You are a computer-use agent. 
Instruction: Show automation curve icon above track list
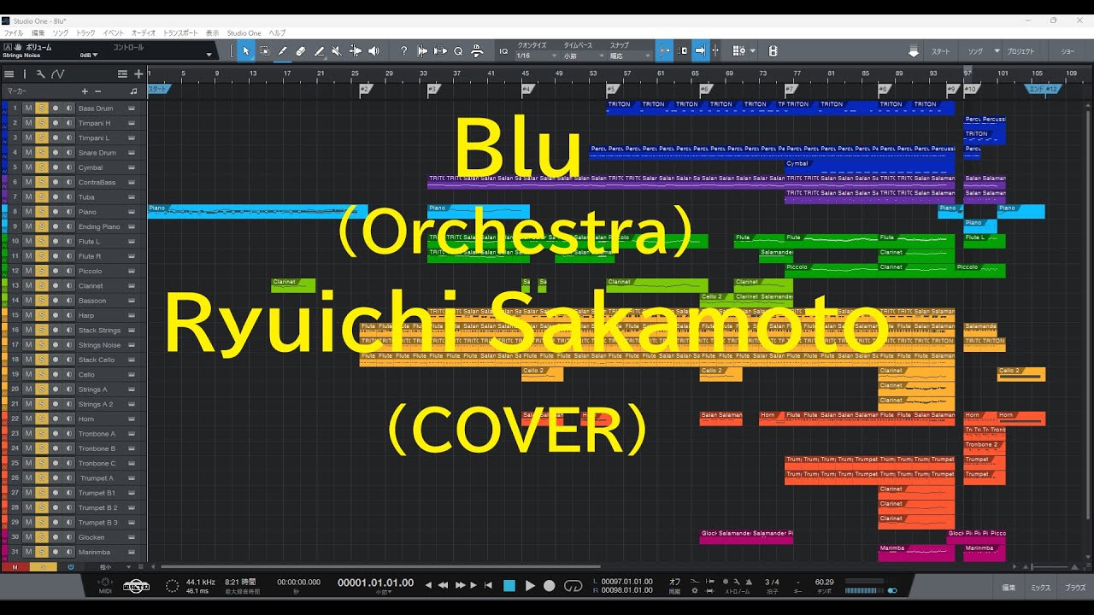point(57,74)
